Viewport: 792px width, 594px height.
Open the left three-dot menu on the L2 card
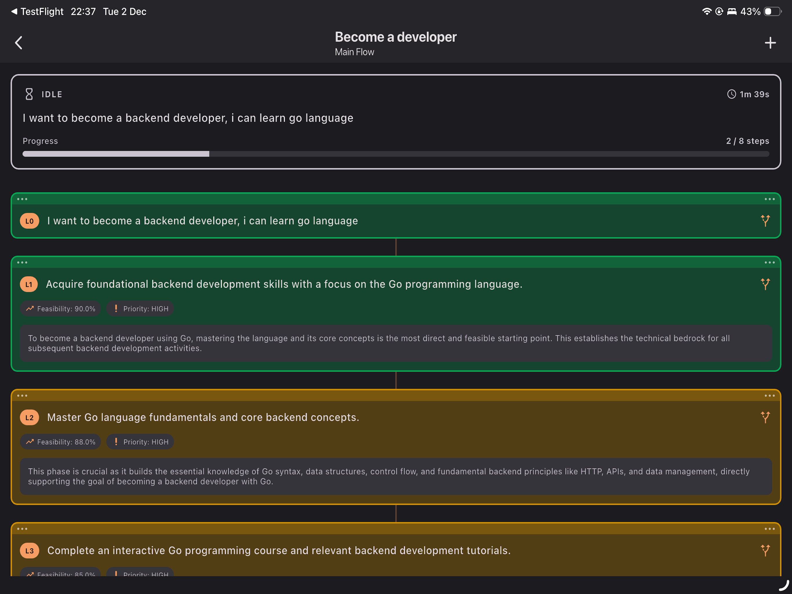(22, 396)
